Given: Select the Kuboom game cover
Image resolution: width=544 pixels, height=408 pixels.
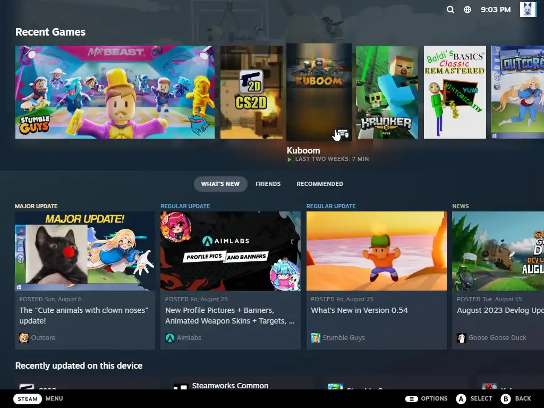Looking at the screenshot, I should pos(319,92).
